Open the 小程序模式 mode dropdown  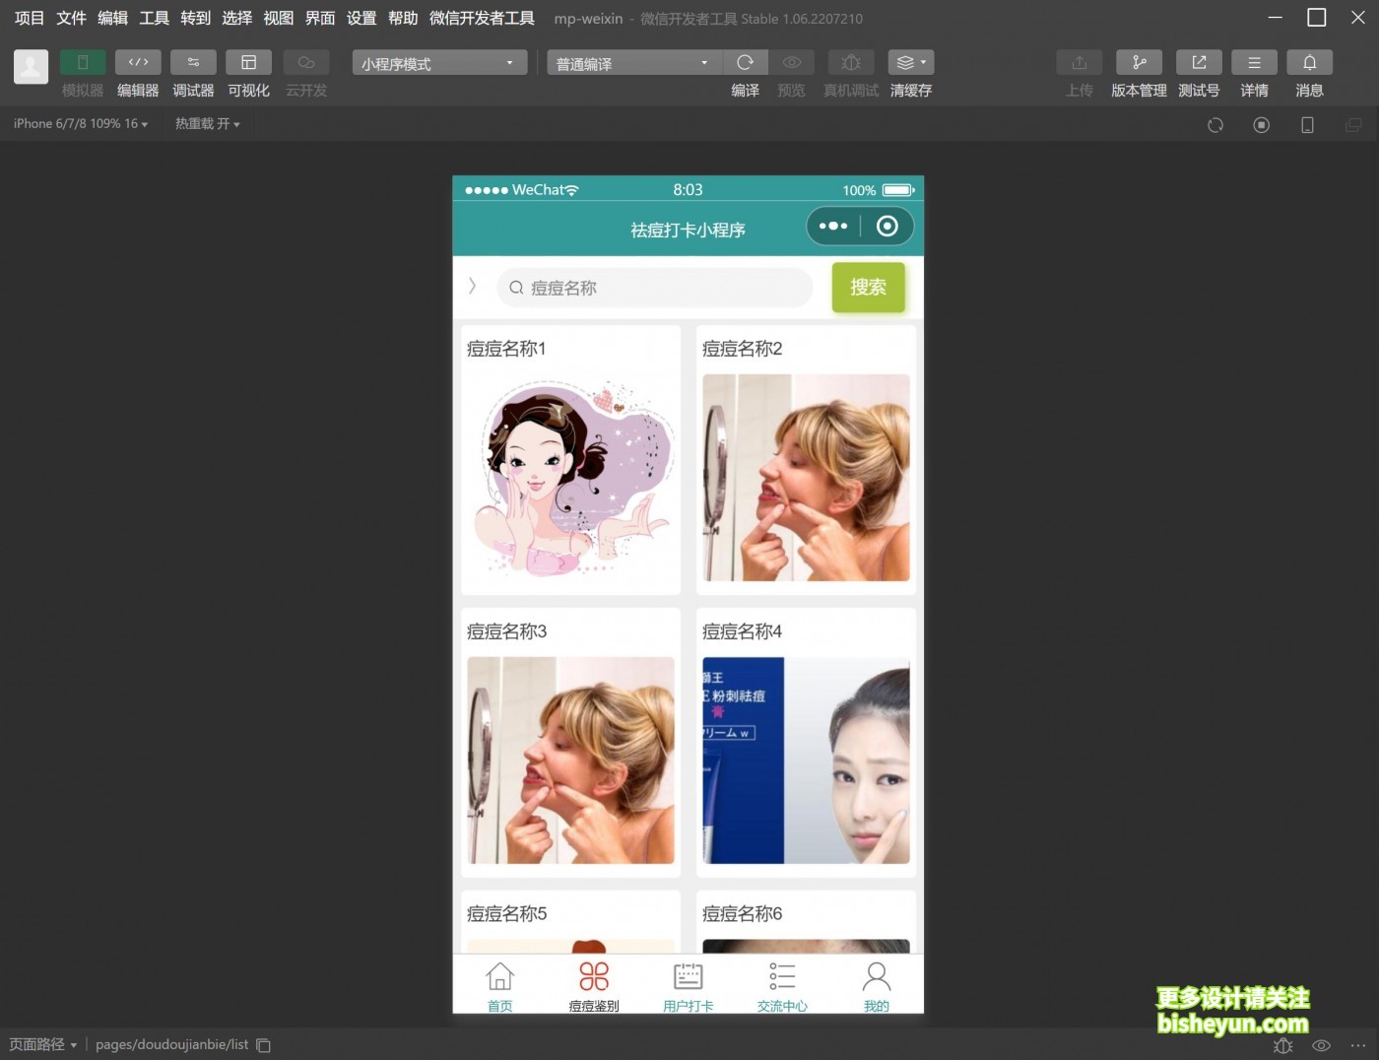[439, 63]
